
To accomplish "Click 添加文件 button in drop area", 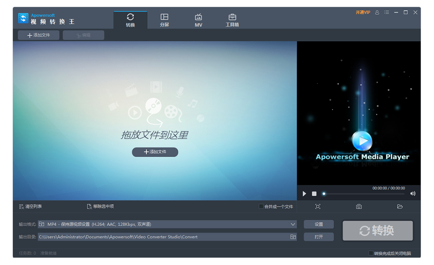I will pyautogui.click(x=155, y=152).
